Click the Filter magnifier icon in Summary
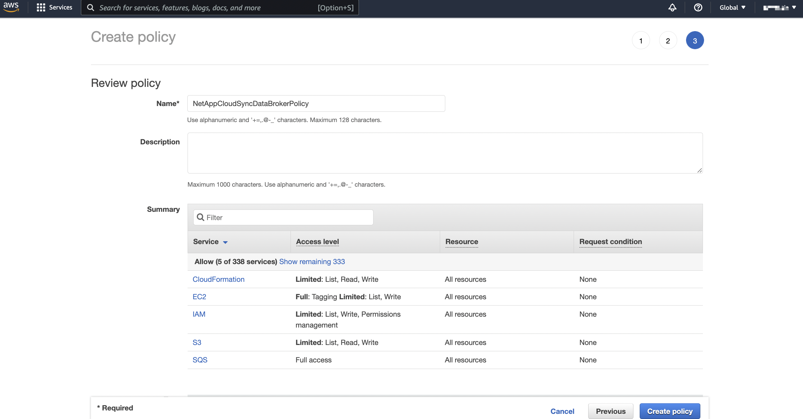The image size is (803, 419). 201,217
